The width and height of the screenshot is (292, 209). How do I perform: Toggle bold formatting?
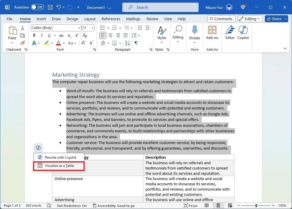[x=34, y=35]
